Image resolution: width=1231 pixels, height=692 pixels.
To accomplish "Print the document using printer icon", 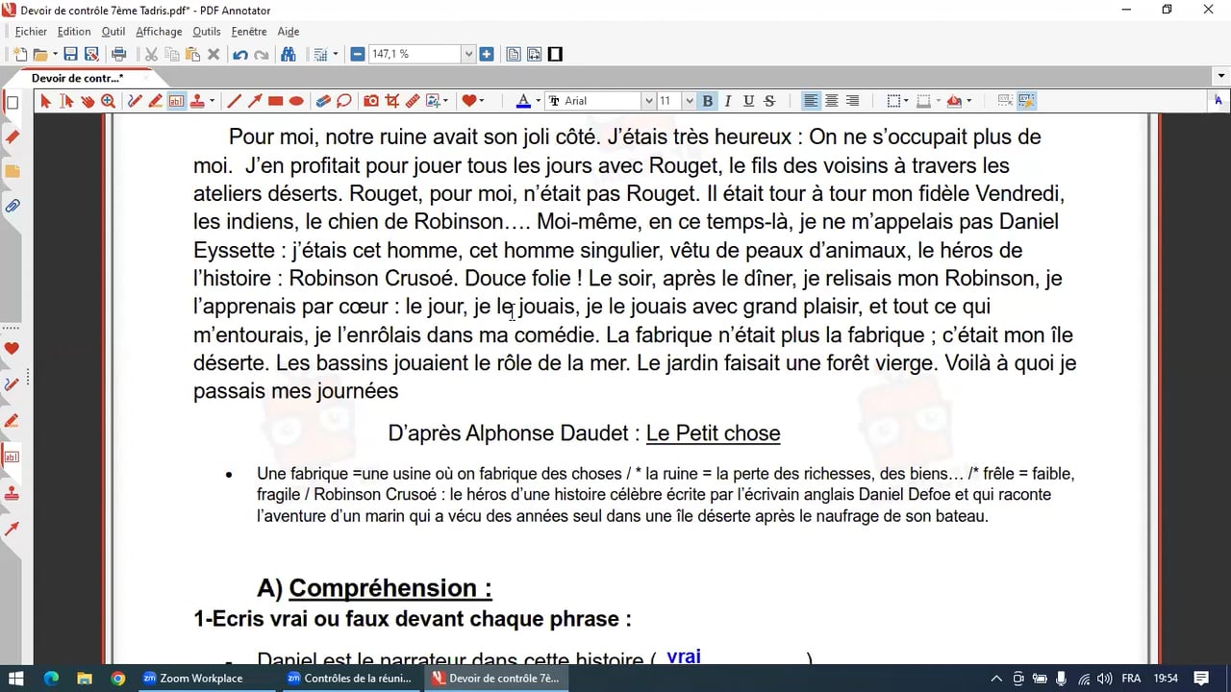I will coord(119,55).
